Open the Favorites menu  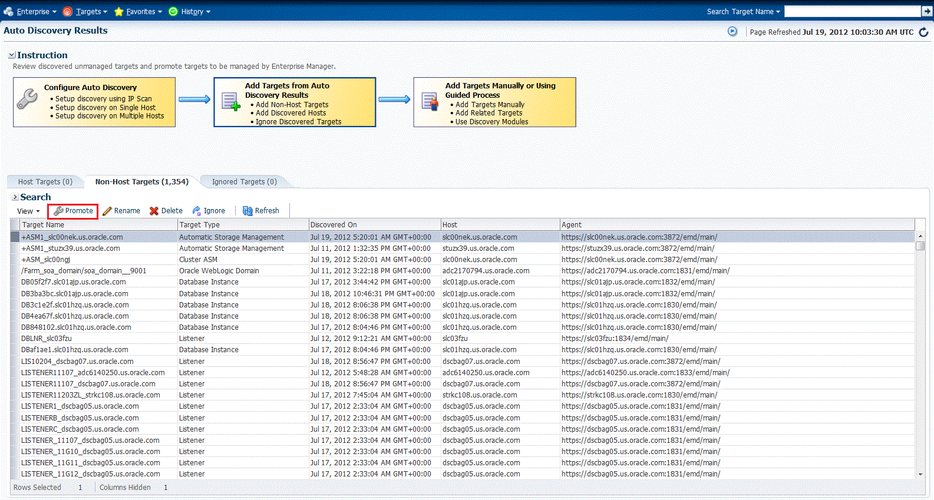pyautogui.click(x=144, y=11)
